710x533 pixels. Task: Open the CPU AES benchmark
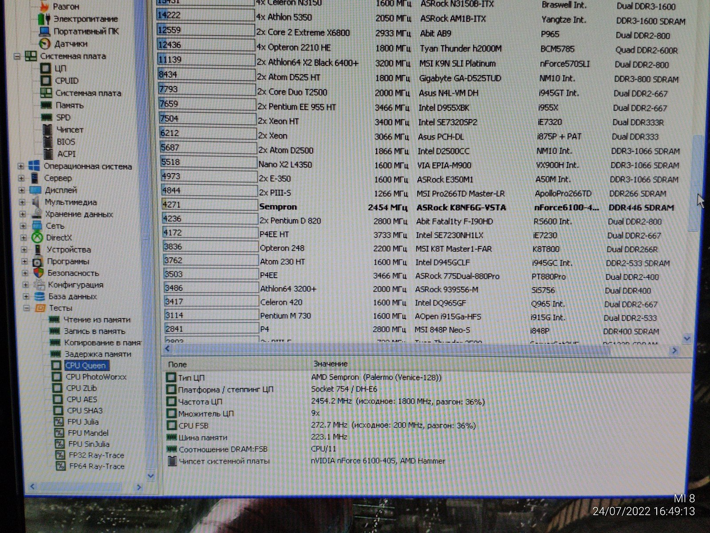pyautogui.click(x=82, y=399)
